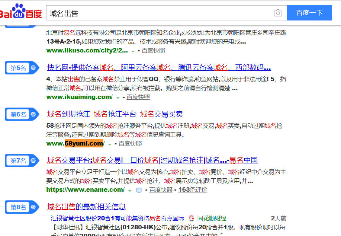Click the 第8名 rank label

tap(18, 207)
